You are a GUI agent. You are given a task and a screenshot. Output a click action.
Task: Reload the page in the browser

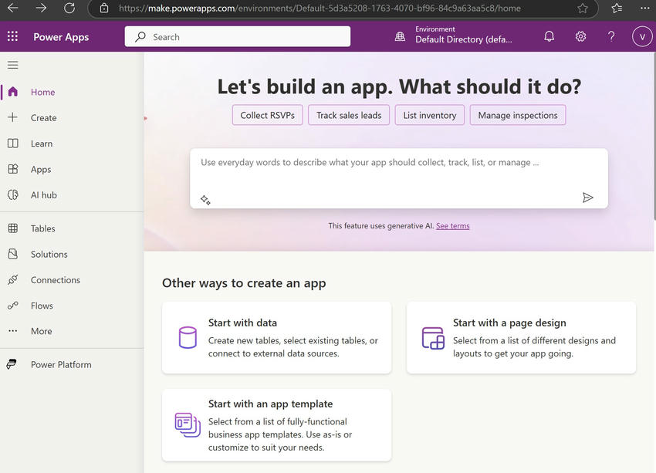pos(69,8)
